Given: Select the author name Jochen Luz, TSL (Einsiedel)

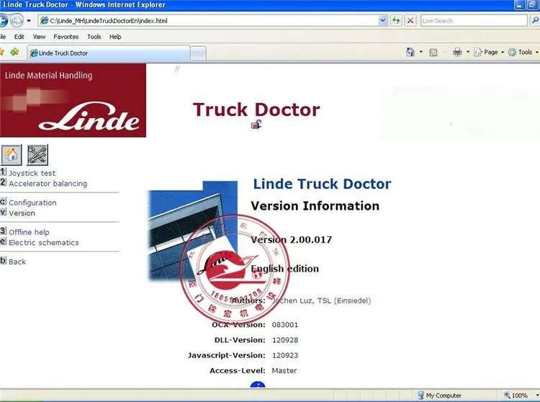Looking at the screenshot, I should tap(321, 300).
